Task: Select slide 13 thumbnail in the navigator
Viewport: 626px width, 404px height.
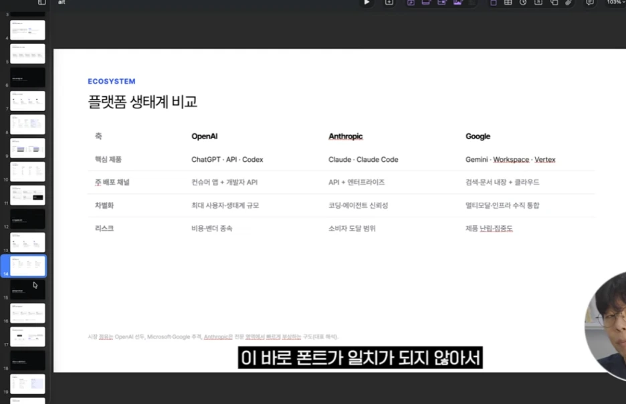Action: [27, 242]
